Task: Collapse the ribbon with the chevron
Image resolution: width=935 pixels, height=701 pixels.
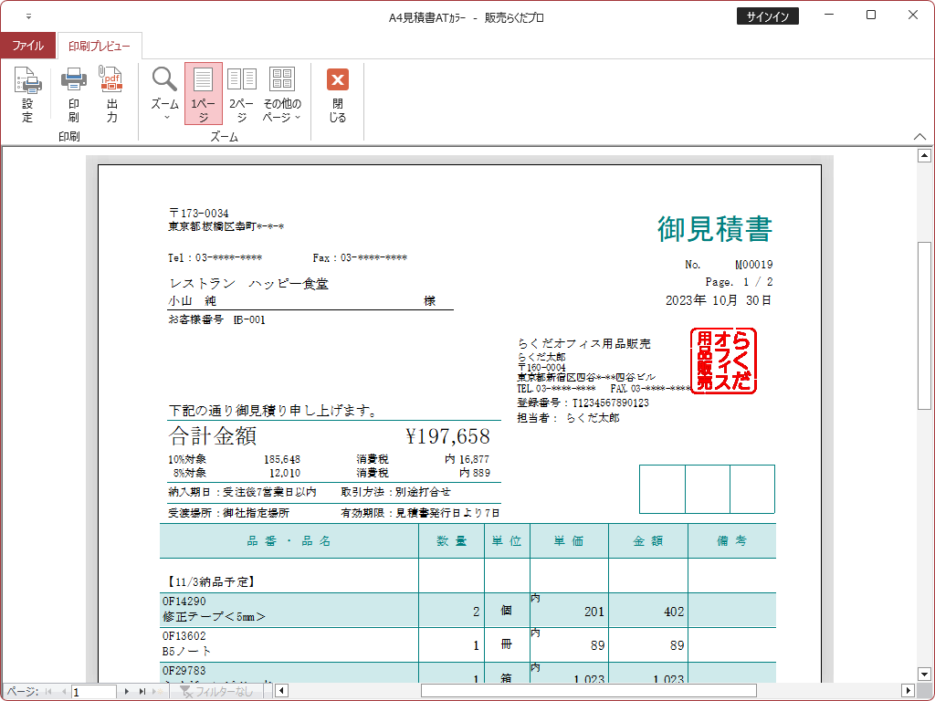Action: tap(919, 137)
